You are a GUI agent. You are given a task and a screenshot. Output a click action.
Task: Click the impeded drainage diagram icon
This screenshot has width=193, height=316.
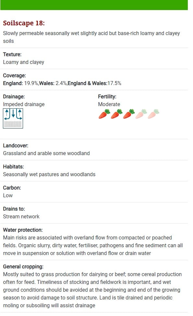[13, 118]
